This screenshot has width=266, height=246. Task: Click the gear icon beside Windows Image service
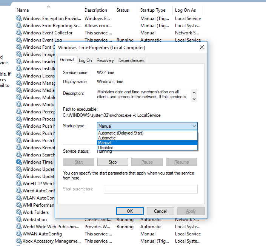(x=19, y=54)
